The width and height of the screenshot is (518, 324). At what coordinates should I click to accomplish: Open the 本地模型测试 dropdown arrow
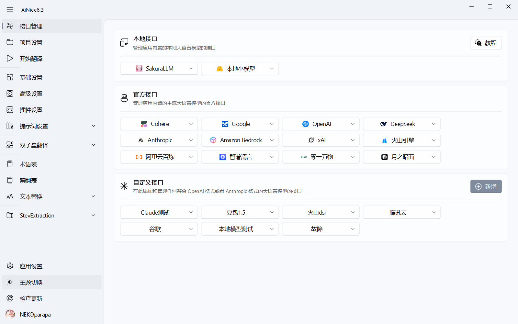click(x=272, y=229)
